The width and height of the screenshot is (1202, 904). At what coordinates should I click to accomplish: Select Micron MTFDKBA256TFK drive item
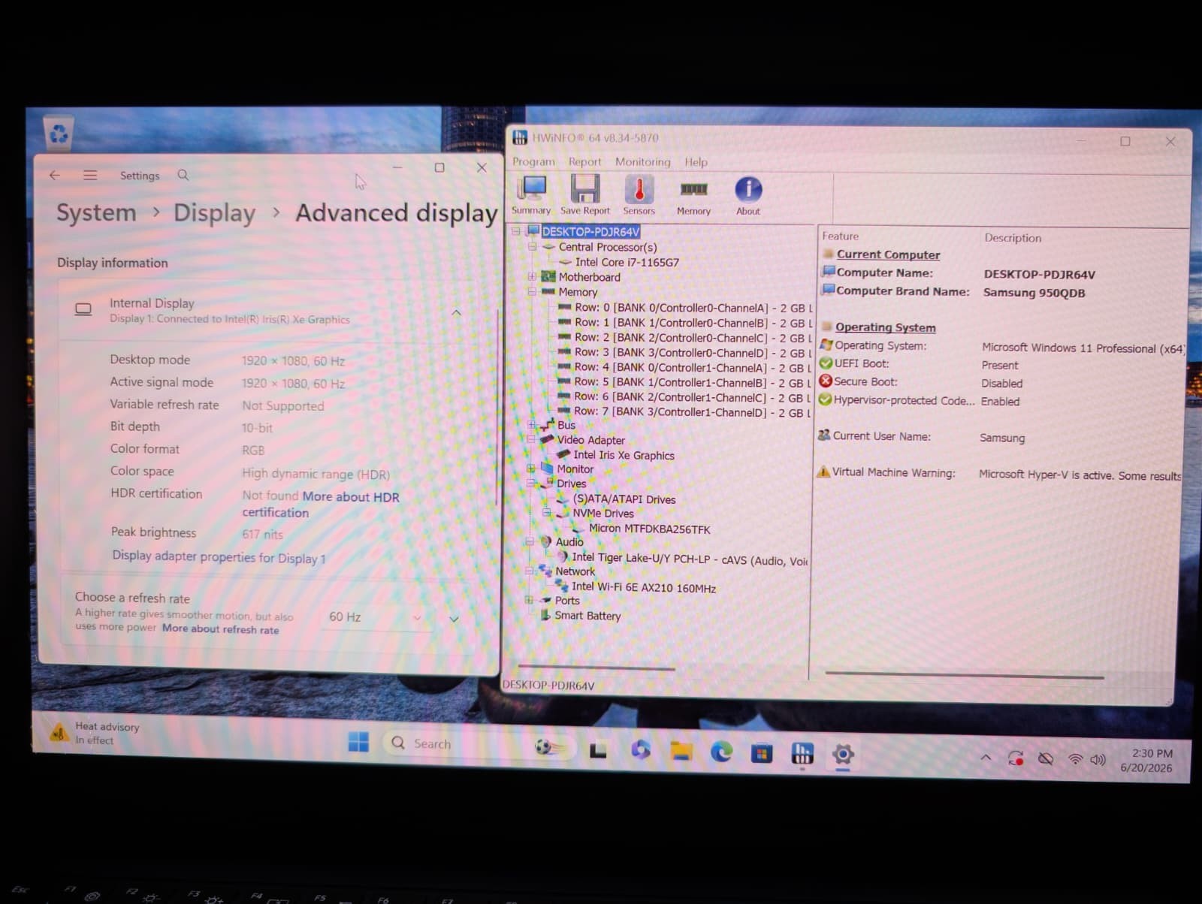point(649,529)
